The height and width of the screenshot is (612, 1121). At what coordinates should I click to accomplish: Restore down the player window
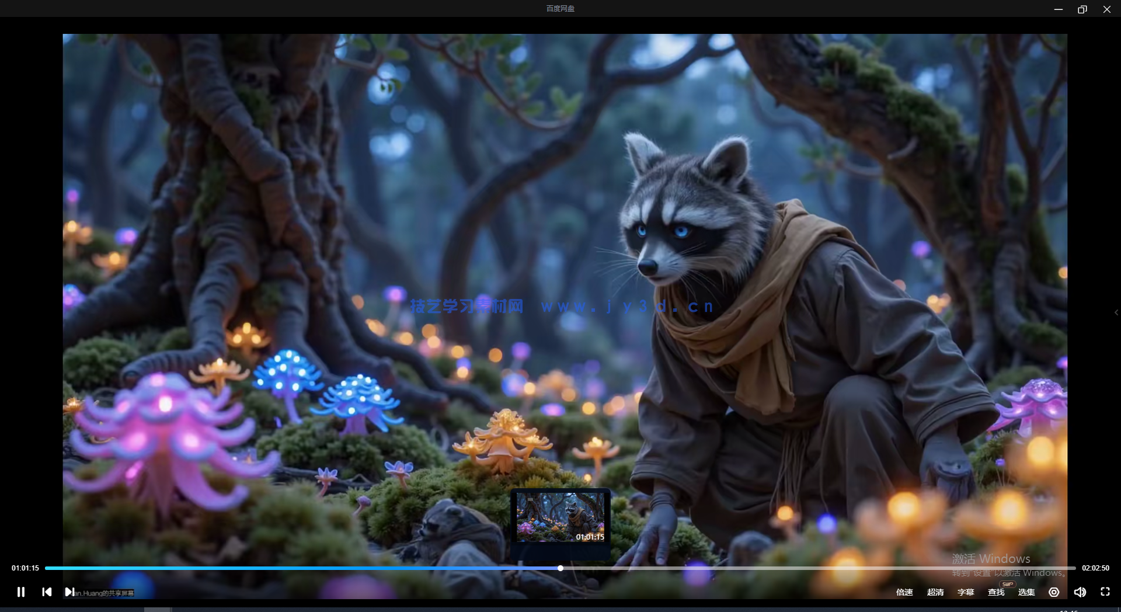[x=1082, y=9]
